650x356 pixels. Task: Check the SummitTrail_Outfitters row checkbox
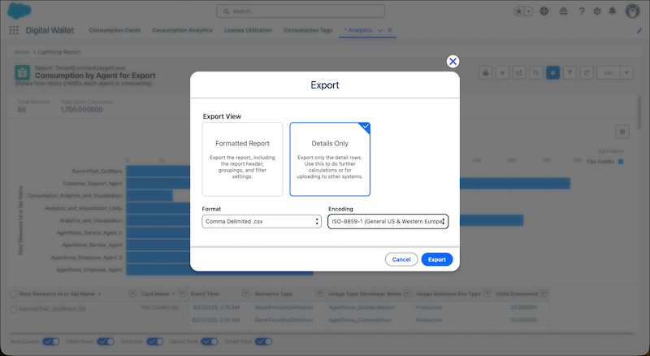pyautogui.click(x=13, y=309)
